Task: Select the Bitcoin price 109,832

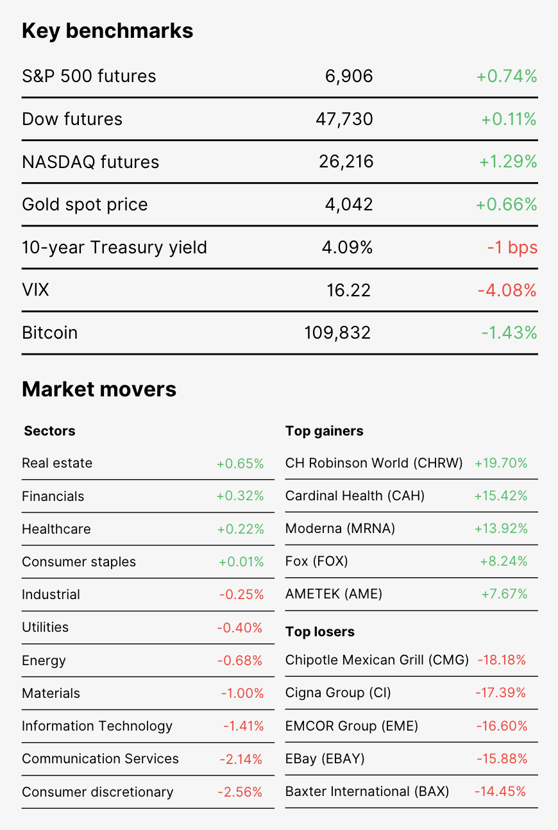Action: click(x=337, y=333)
